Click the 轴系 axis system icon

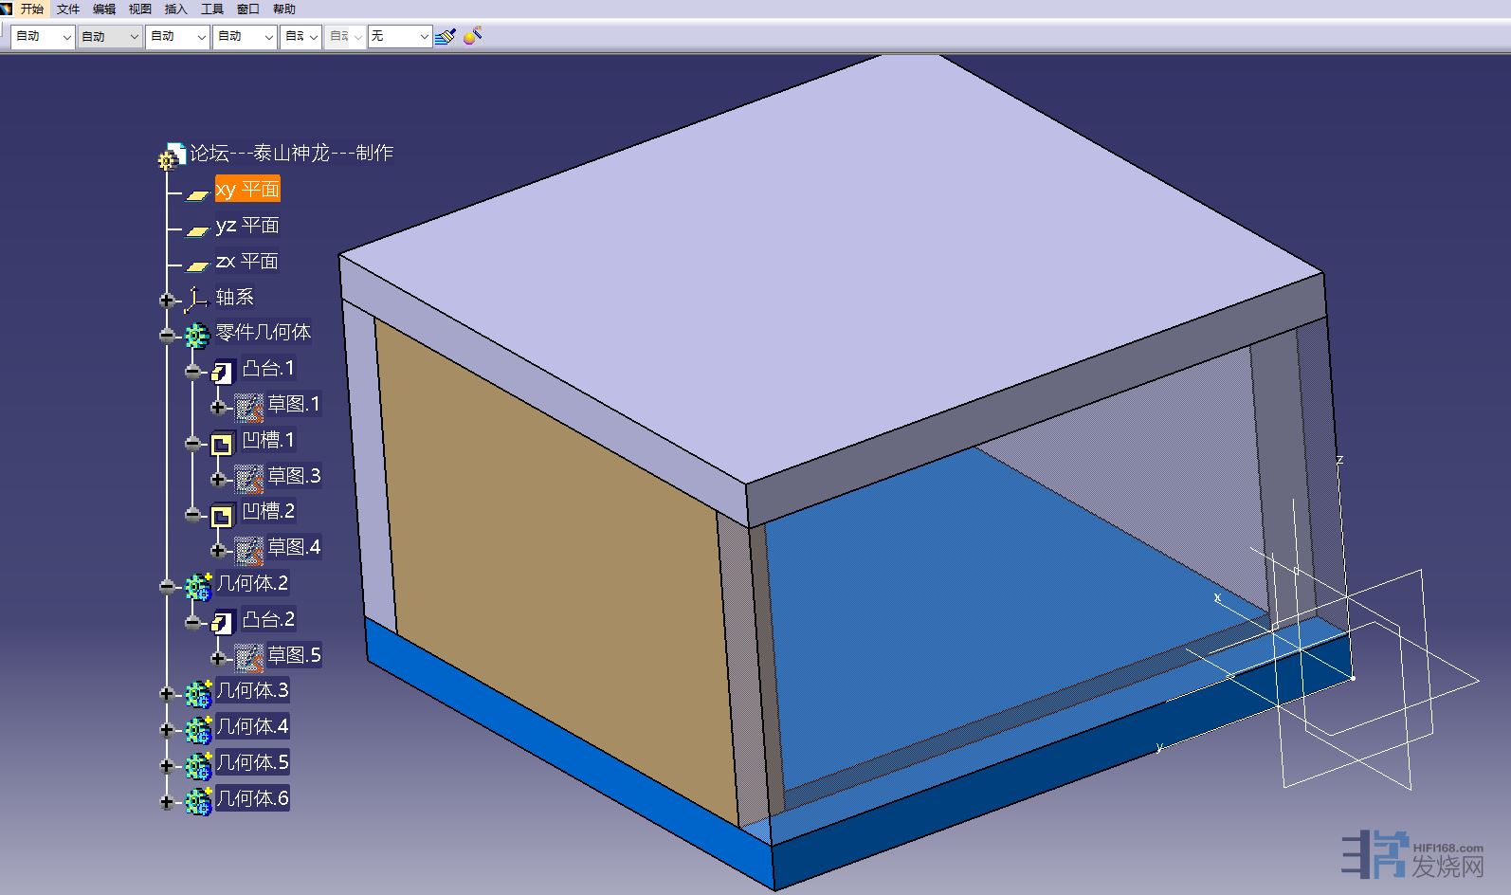coord(196,300)
